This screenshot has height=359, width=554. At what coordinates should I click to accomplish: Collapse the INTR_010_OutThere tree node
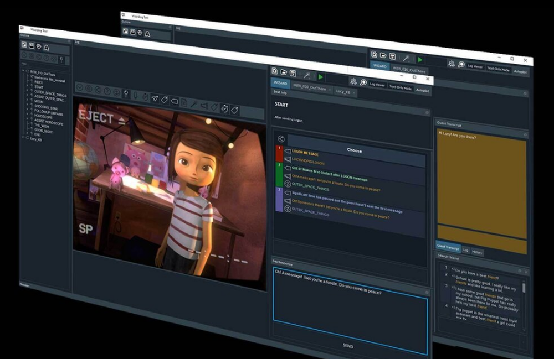click(23, 71)
